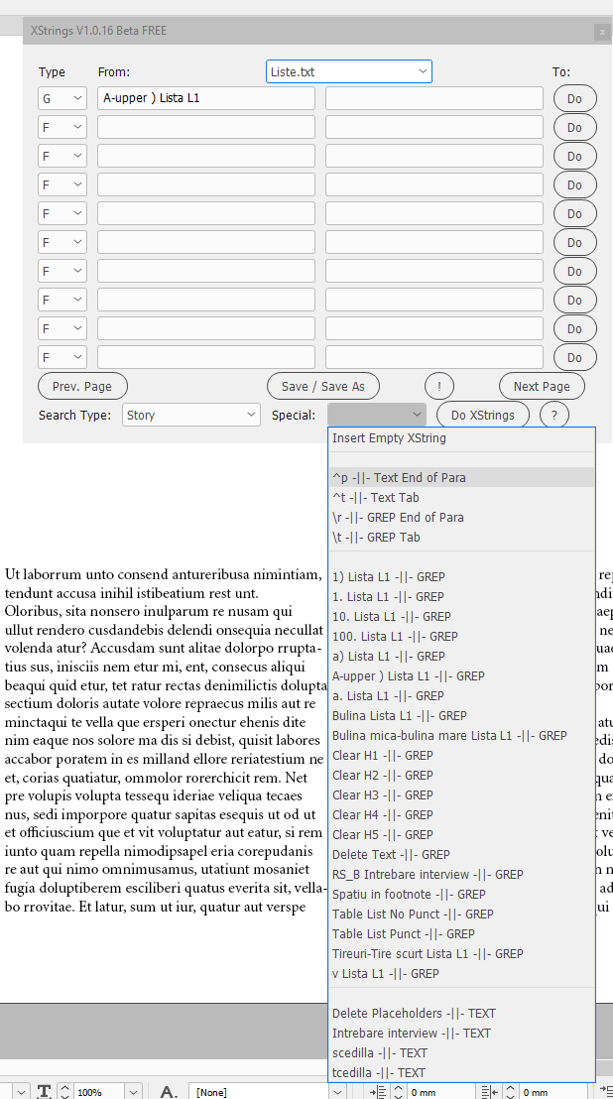Click the left indent stepper arrows
The height and width of the screenshot is (1099, 613).
(x=399, y=1092)
